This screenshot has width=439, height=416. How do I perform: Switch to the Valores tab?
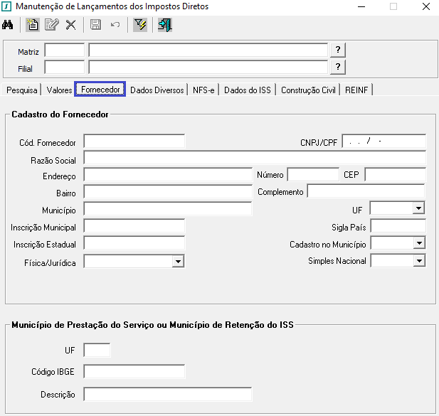[x=59, y=90]
